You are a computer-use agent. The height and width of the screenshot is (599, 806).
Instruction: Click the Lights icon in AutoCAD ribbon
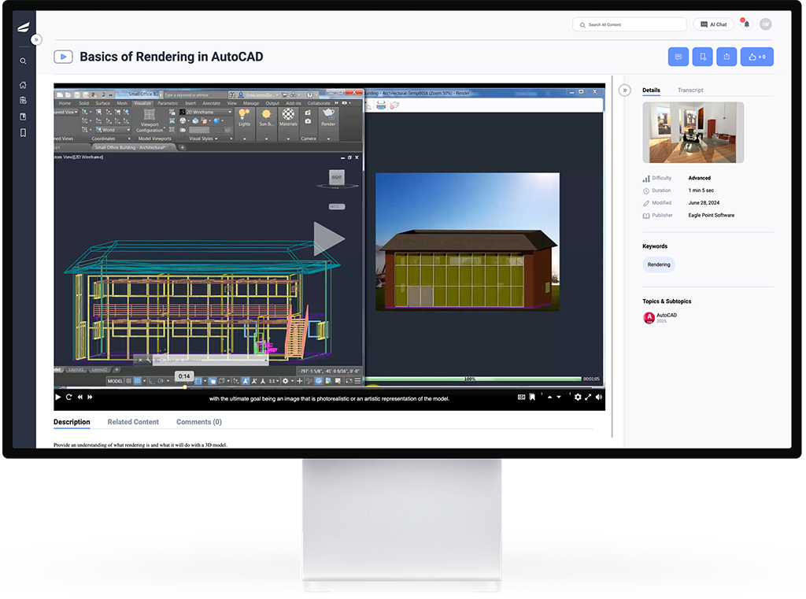click(244, 115)
